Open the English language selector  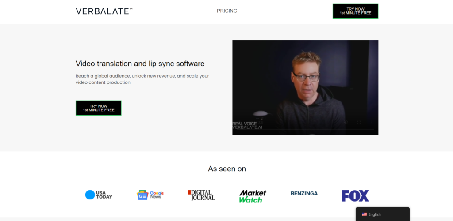pos(382,214)
